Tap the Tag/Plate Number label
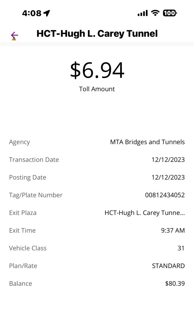The width and height of the screenshot is (194, 313). (x=36, y=195)
